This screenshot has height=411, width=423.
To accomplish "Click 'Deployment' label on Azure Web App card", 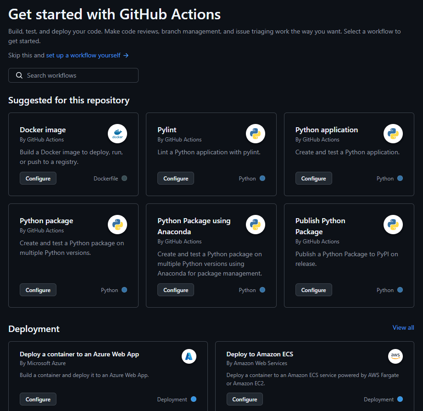I will tap(172, 400).
